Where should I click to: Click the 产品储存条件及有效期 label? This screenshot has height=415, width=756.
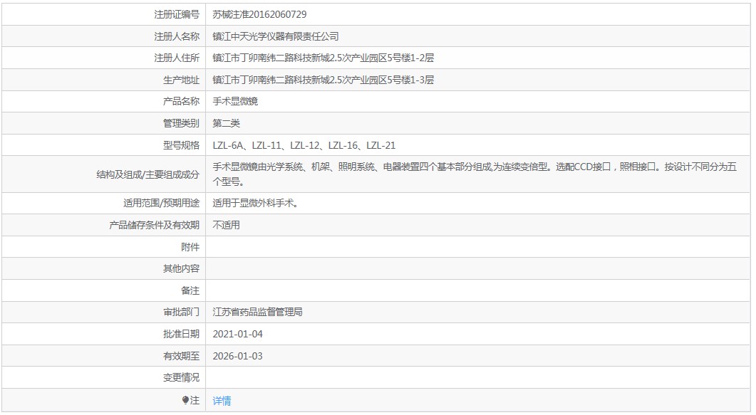tap(155, 225)
